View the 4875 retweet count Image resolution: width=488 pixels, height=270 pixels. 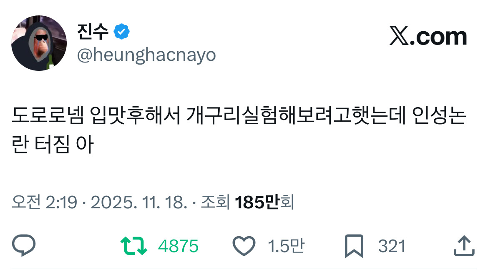point(178,246)
